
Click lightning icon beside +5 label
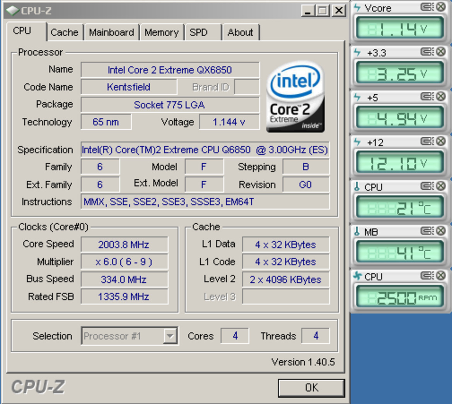pyautogui.click(x=357, y=97)
